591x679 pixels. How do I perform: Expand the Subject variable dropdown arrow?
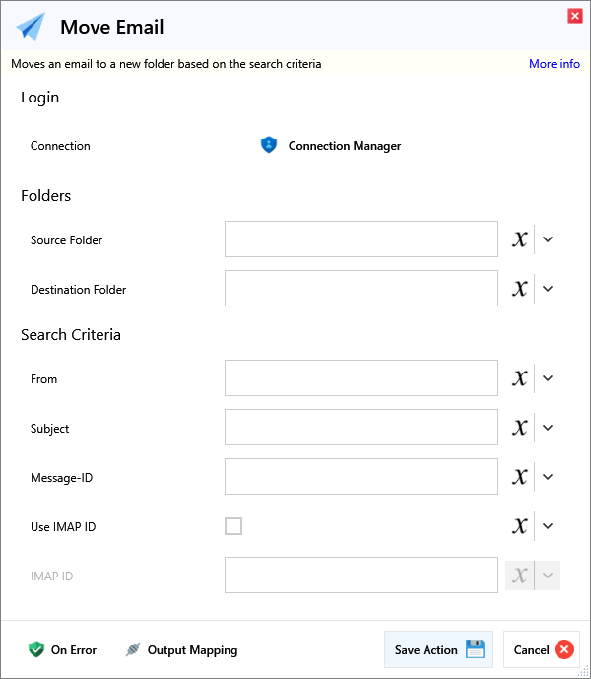point(548,428)
